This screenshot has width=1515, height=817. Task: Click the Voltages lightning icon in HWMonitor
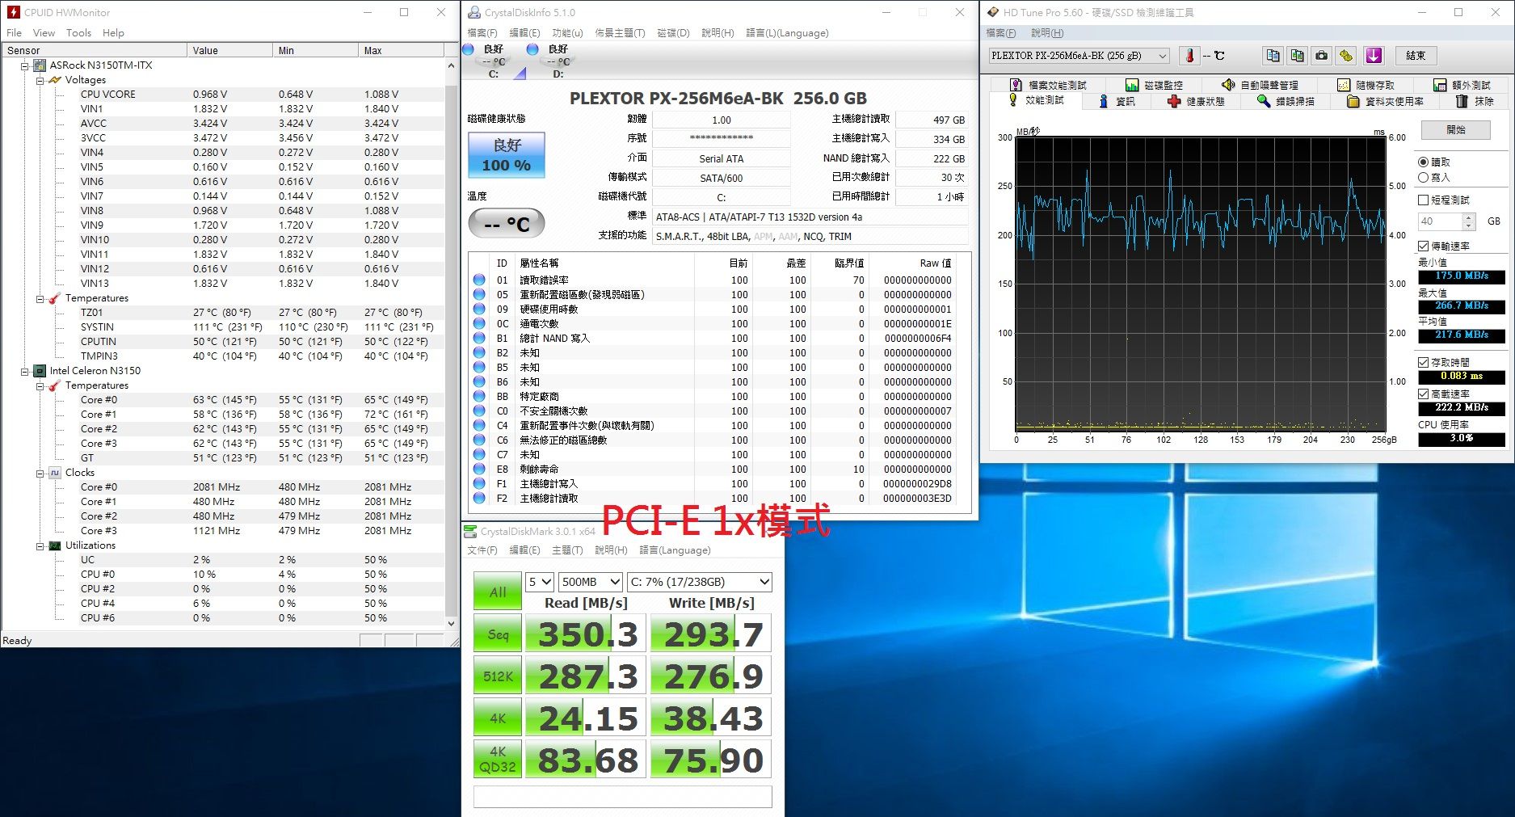pos(55,80)
